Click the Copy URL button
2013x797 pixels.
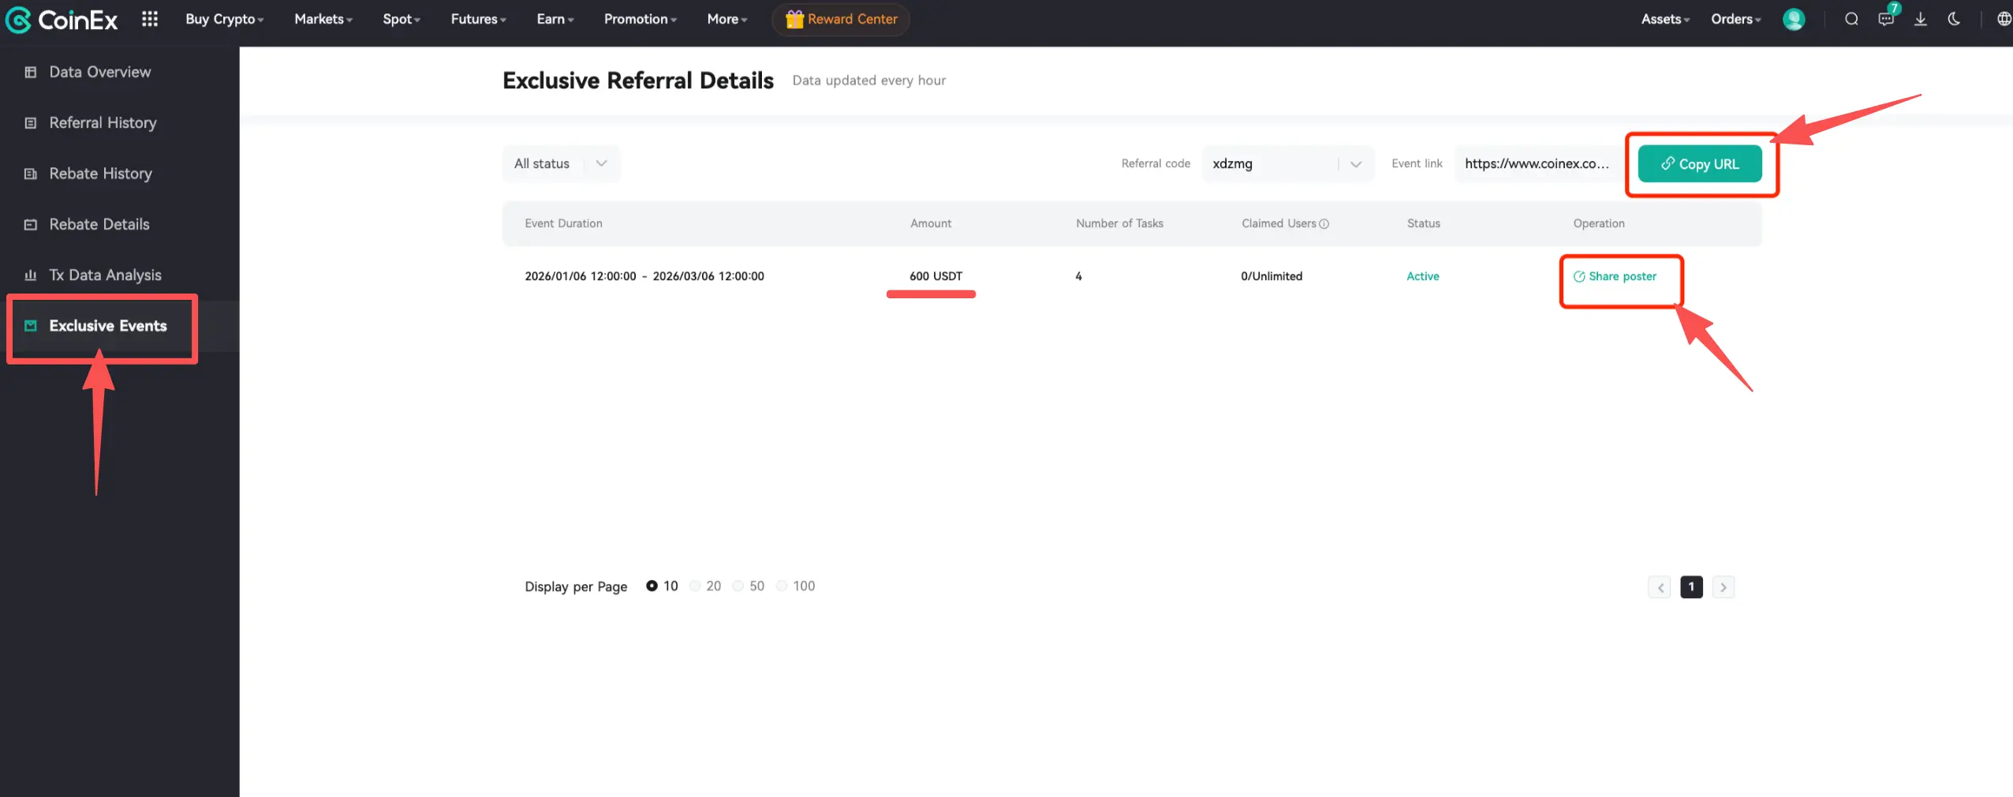[1700, 163]
